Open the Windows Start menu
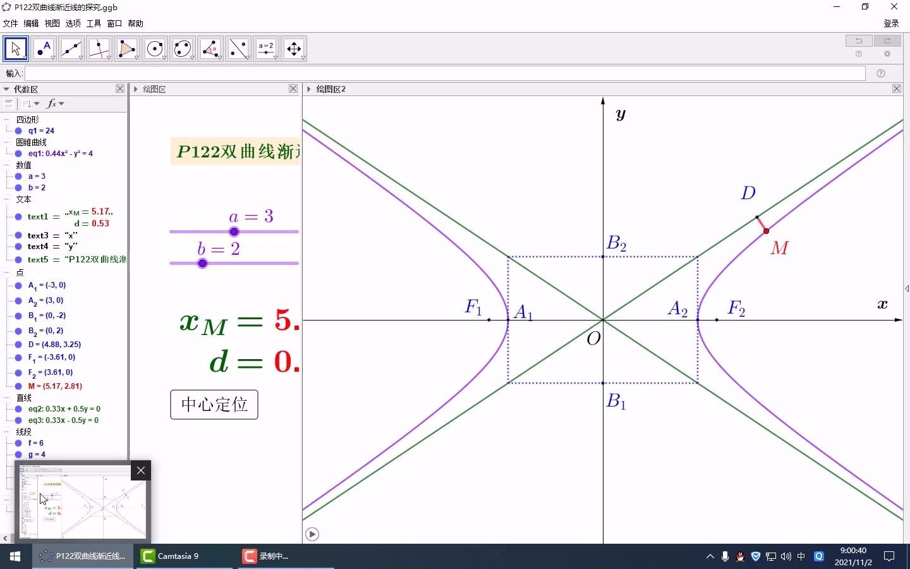The height and width of the screenshot is (569, 910). [15, 556]
